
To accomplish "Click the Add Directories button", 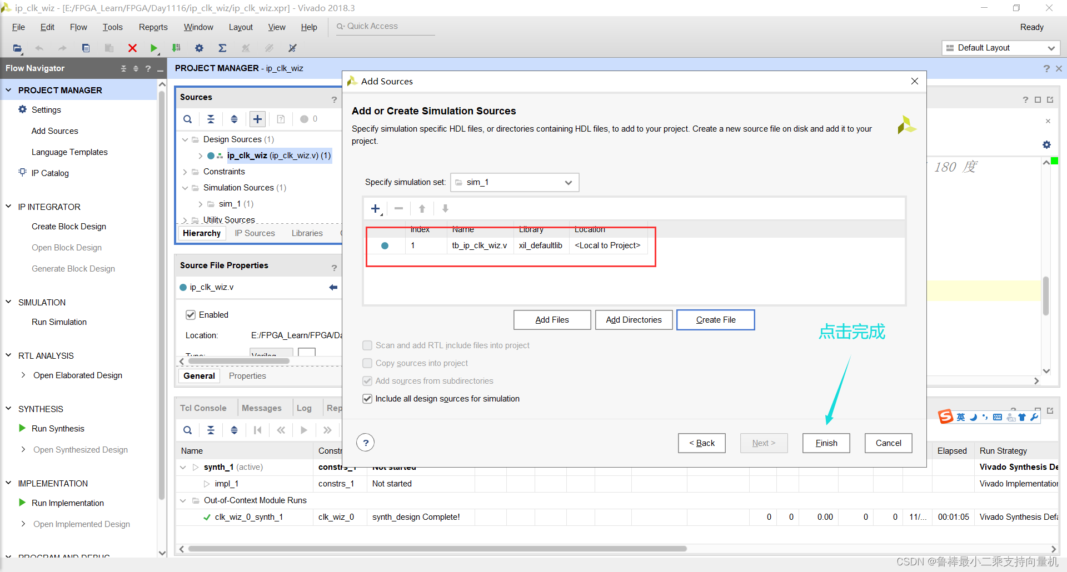I will [634, 320].
